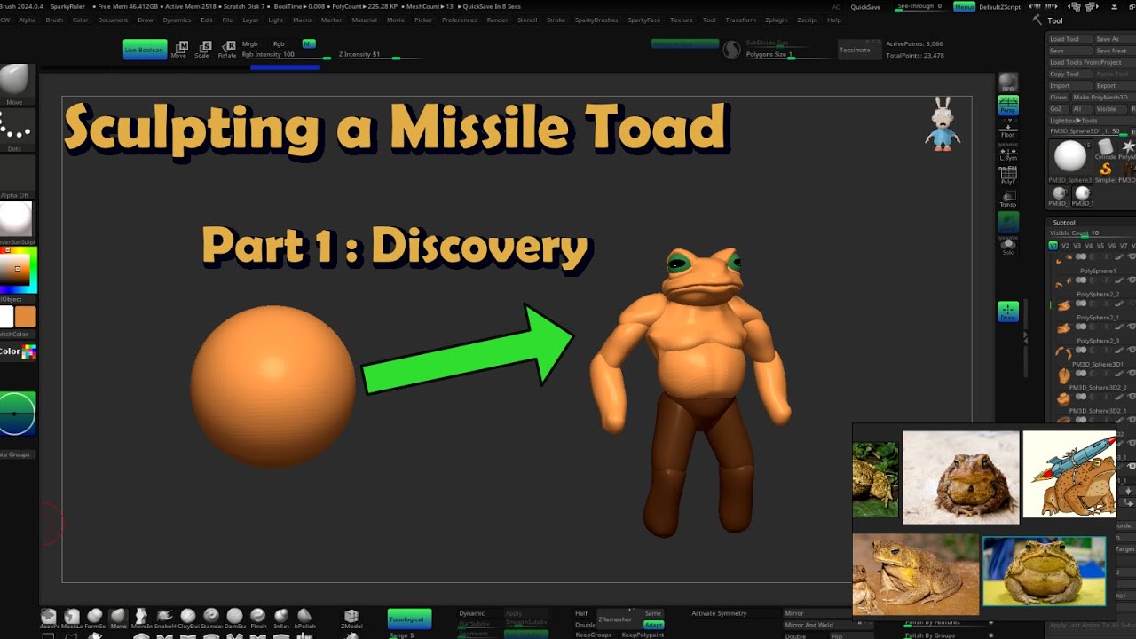Viewport: 1136px width, 639px height.
Task: Toggle PolySphere2_2 subtool visibility eye
Action: click(1132, 304)
